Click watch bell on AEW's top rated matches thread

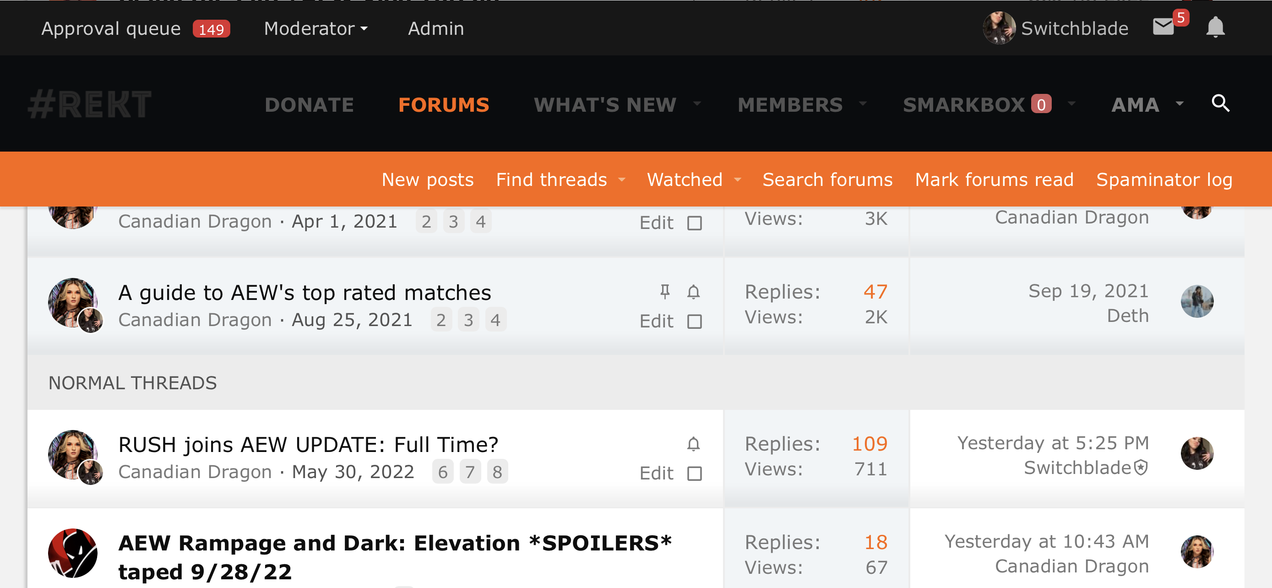point(693,292)
